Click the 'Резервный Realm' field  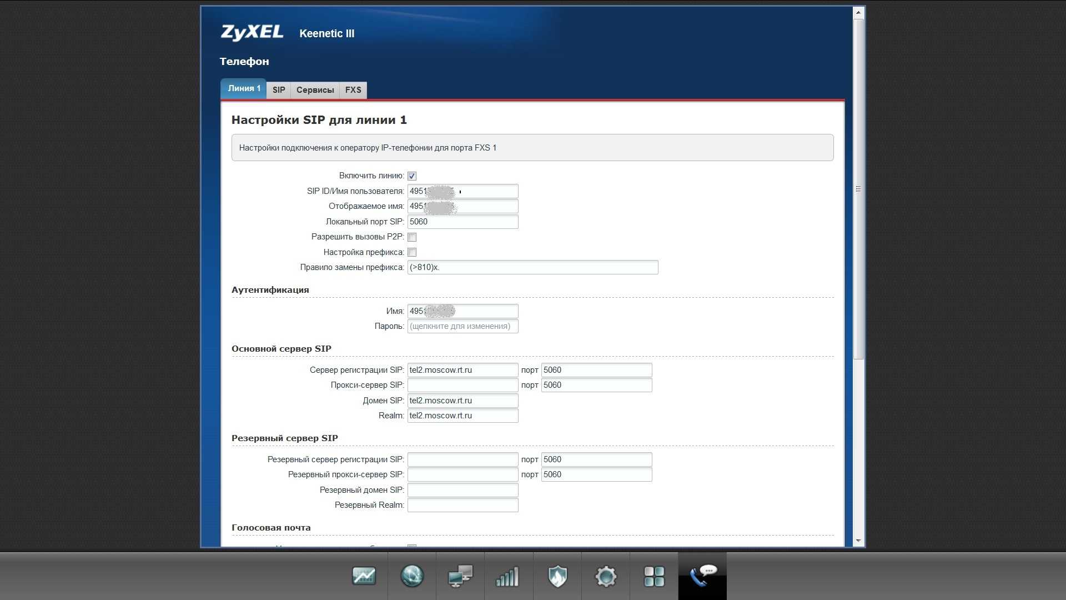tap(463, 505)
